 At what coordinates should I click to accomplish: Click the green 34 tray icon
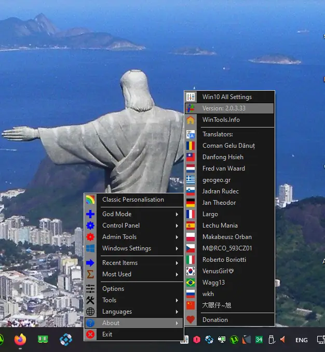coord(259,340)
